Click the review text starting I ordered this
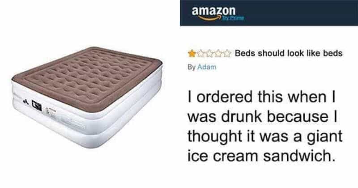 click(x=265, y=126)
